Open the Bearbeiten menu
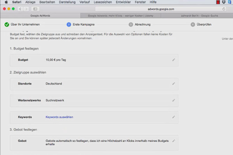The image size is (233, 155). click(47, 2)
